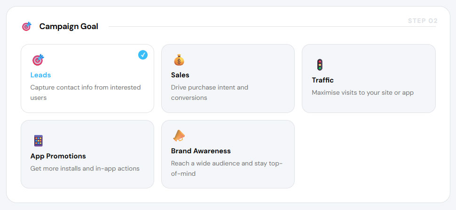This screenshot has width=456, height=210.
Task: Click the dart target icon in Leads card
Action: point(38,60)
